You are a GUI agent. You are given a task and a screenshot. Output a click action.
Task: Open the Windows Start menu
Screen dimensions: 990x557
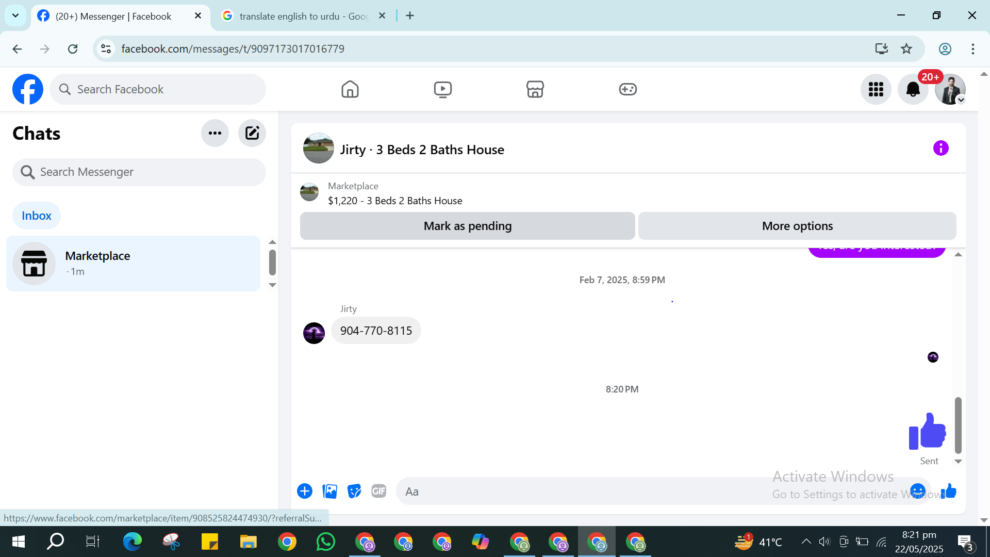pyautogui.click(x=19, y=542)
